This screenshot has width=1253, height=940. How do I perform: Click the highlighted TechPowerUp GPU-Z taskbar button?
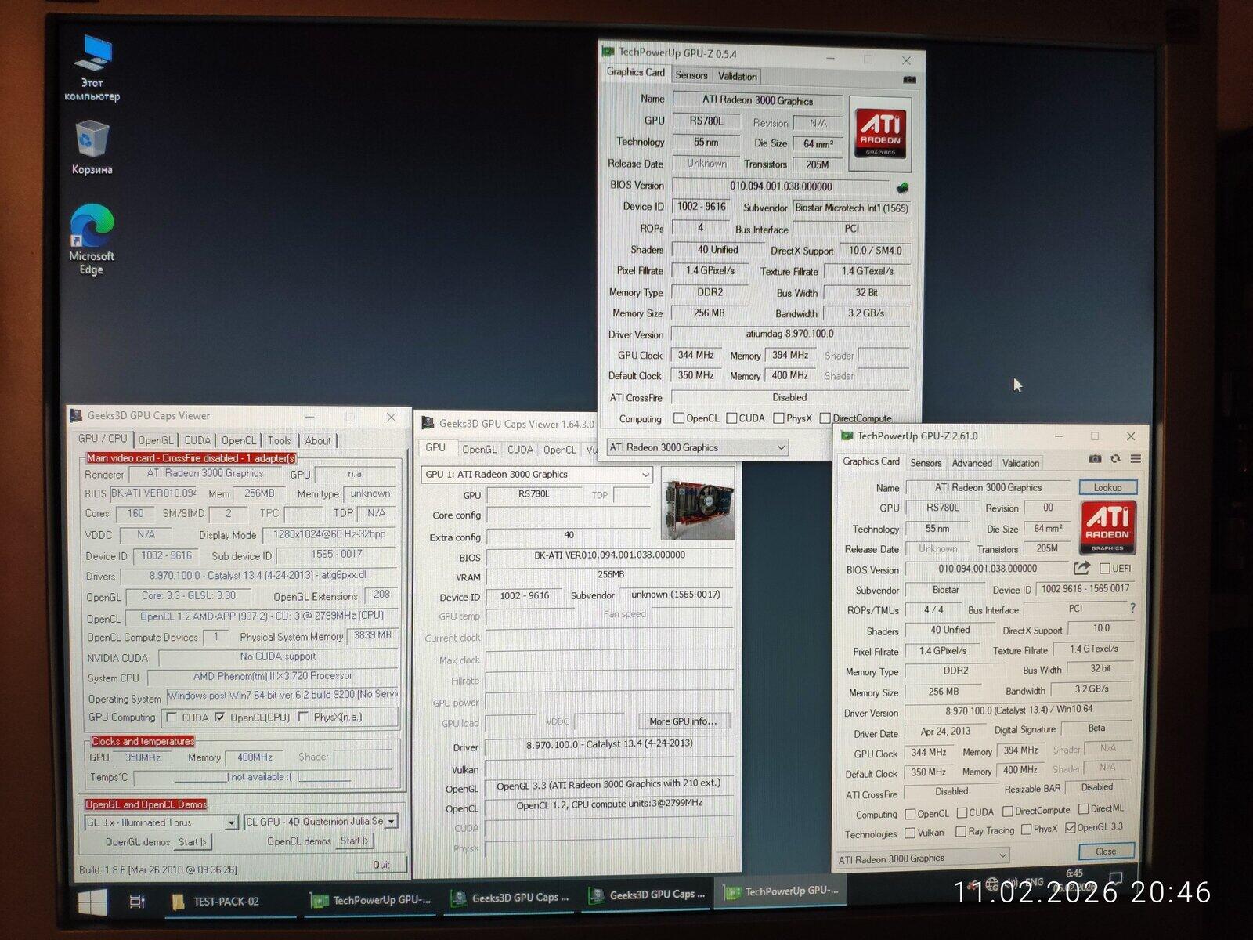coord(781,891)
